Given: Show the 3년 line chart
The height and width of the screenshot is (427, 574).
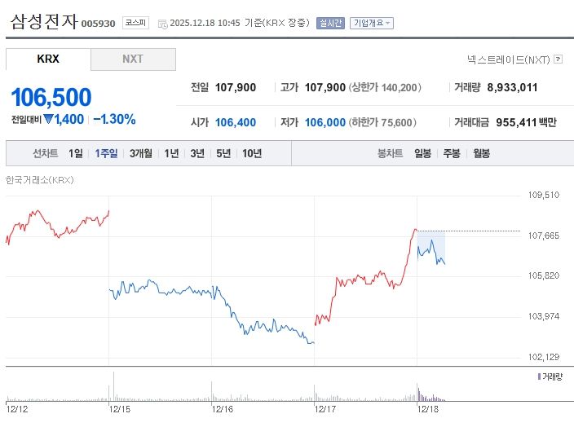Looking at the screenshot, I should coord(197,153).
